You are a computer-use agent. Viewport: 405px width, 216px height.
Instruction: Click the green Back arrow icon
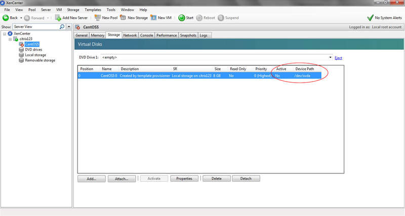point(6,18)
